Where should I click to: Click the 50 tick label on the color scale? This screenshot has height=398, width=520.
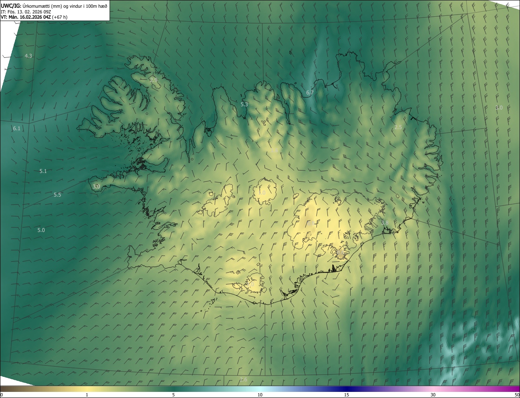click(x=516, y=395)
